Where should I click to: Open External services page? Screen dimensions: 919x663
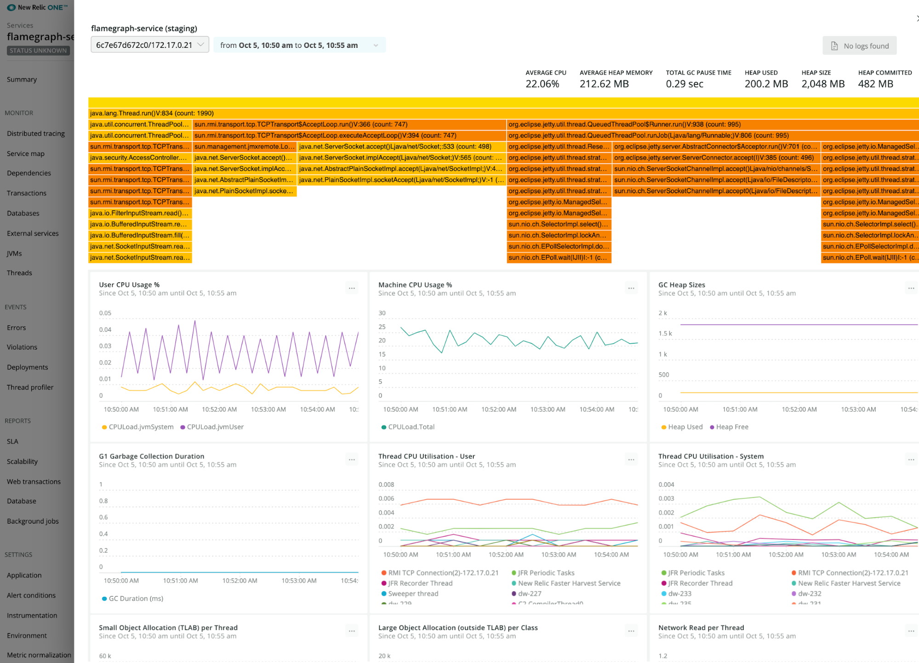coord(33,234)
